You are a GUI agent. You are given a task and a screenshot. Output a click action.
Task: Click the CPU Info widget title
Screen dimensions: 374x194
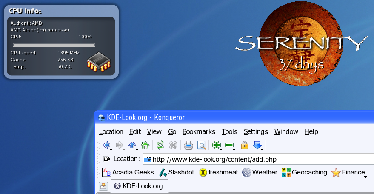(x=25, y=11)
